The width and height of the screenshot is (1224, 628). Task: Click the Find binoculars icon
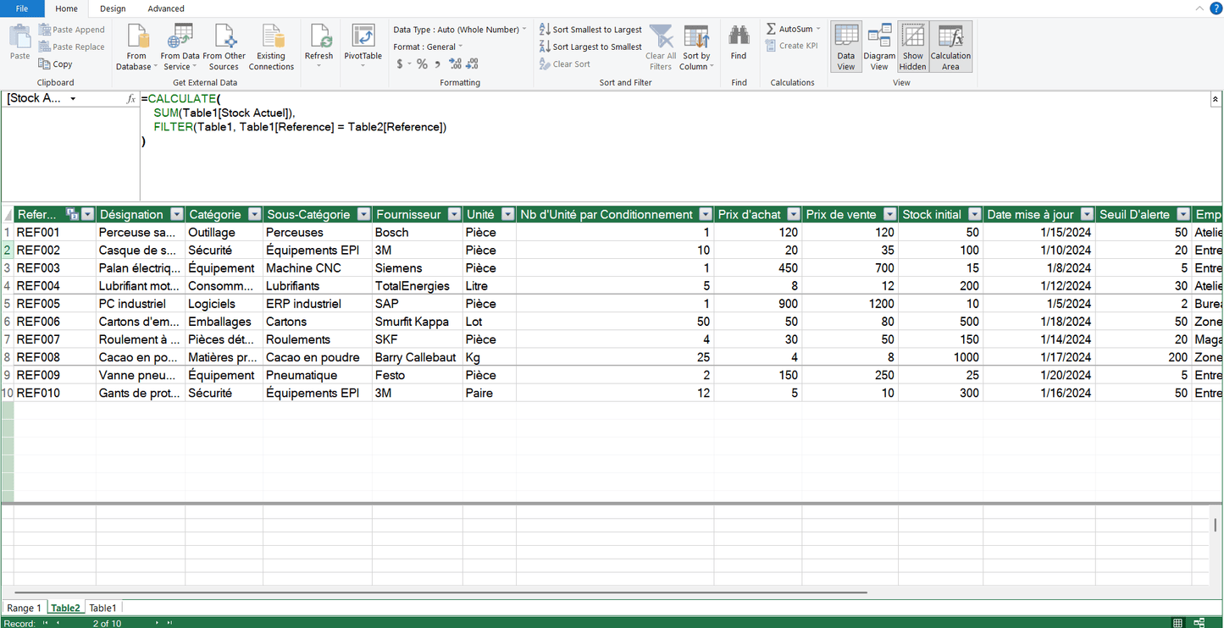pyautogui.click(x=739, y=37)
